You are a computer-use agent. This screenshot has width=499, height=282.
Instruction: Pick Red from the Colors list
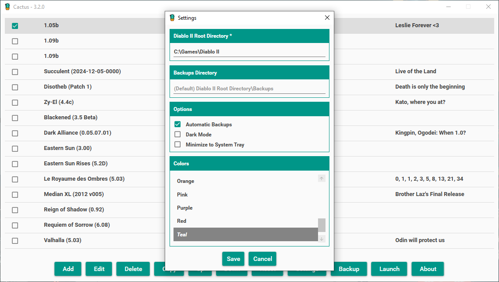point(246,221)
